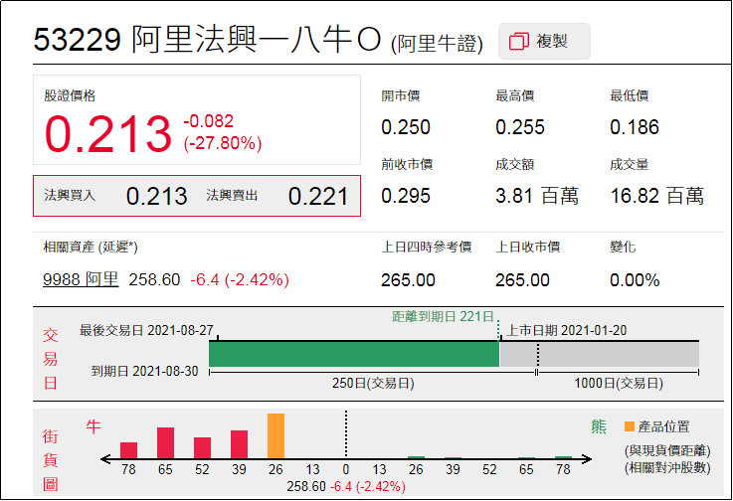The width and height of the screenshot is (733, 501).
Task: Click the underlying price 258.60
Action: tap(155, 279)
